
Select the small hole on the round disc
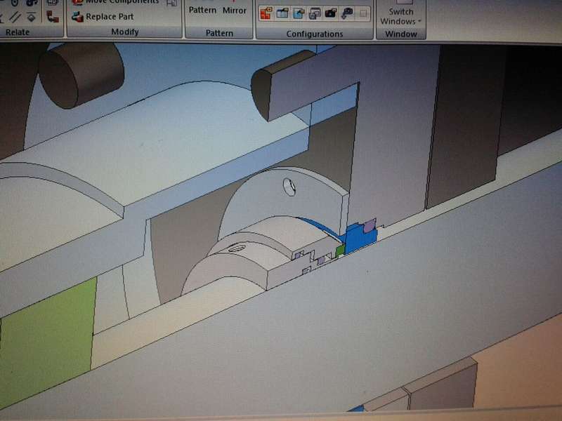[x=289, y=187]
